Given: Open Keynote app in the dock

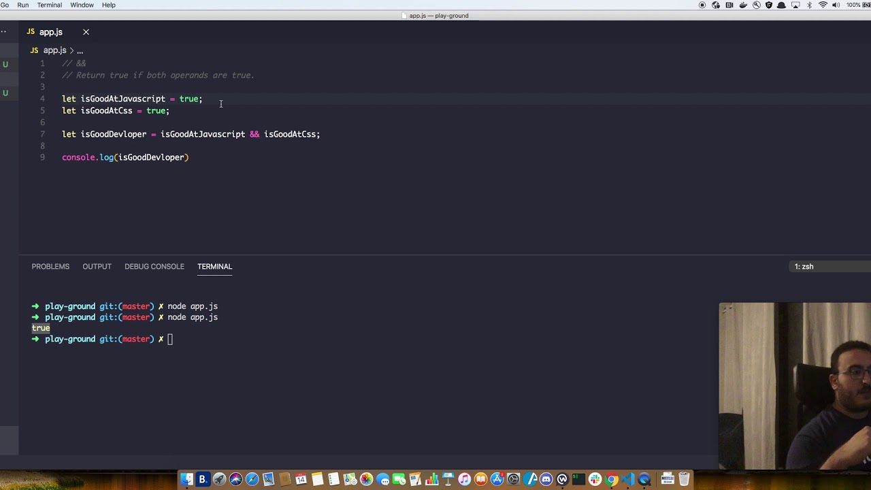Looking at the screenshot, I should tap(448, 480).
